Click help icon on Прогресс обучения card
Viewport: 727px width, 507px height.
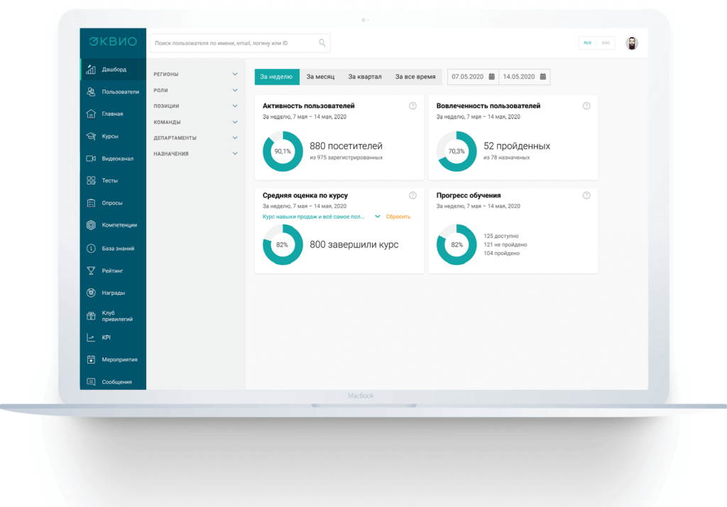tap(586, 195)
